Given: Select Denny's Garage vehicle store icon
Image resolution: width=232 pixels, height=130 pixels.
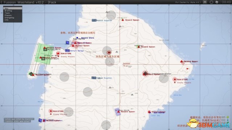Looking at the screenshot, I should [67, 51].
